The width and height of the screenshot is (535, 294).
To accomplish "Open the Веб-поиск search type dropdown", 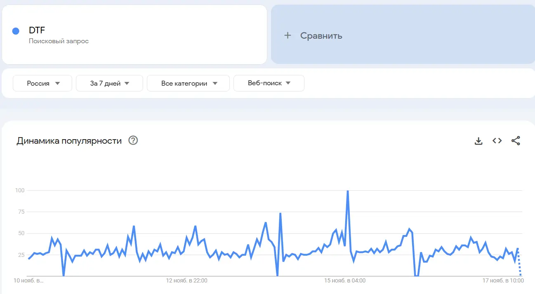I will point(269,83).
